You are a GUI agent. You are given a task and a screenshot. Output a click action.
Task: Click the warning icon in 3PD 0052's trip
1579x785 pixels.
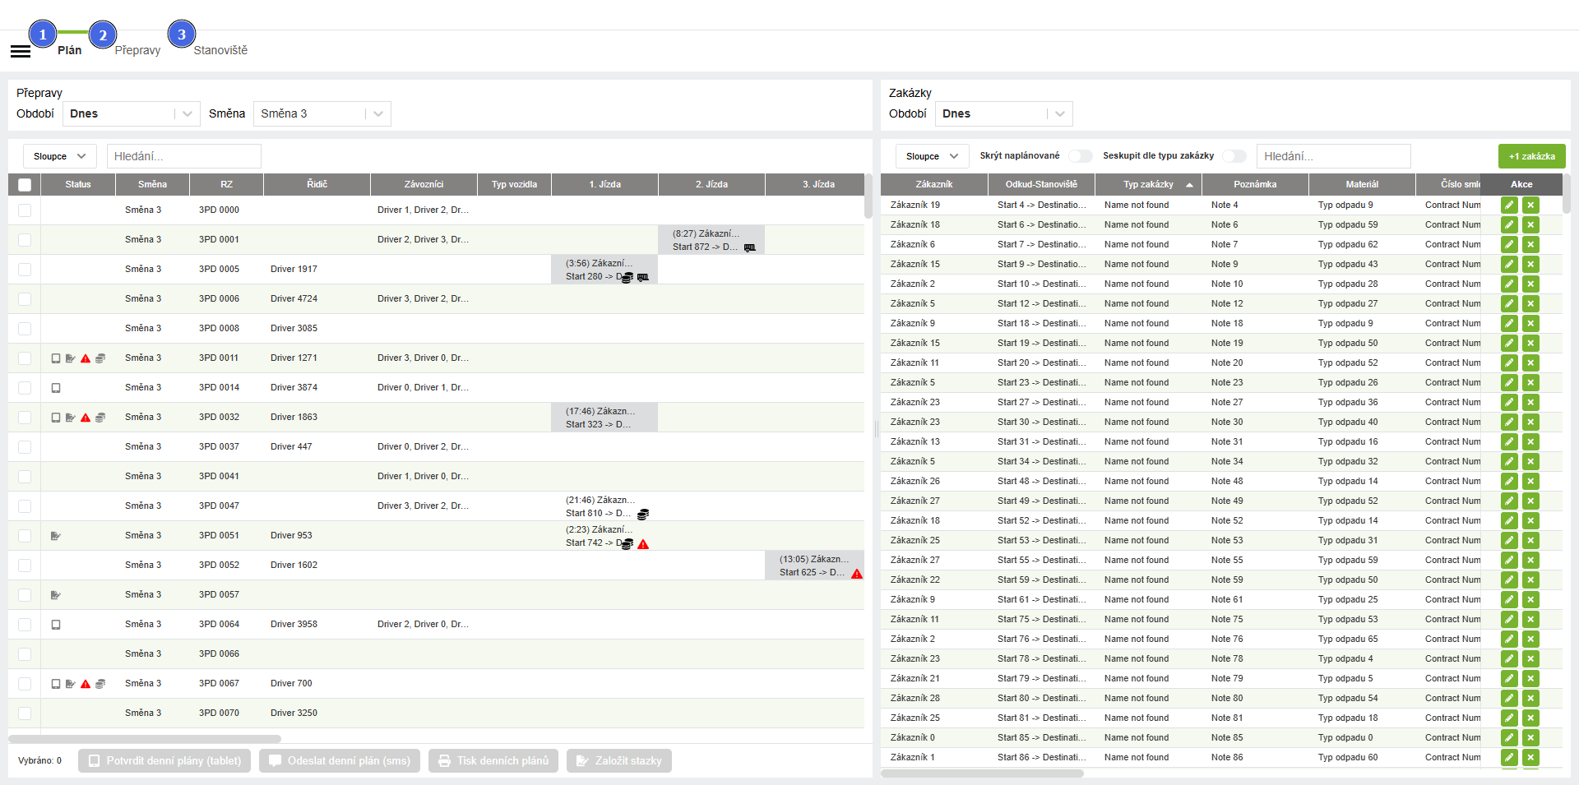[x=857, y=574]
